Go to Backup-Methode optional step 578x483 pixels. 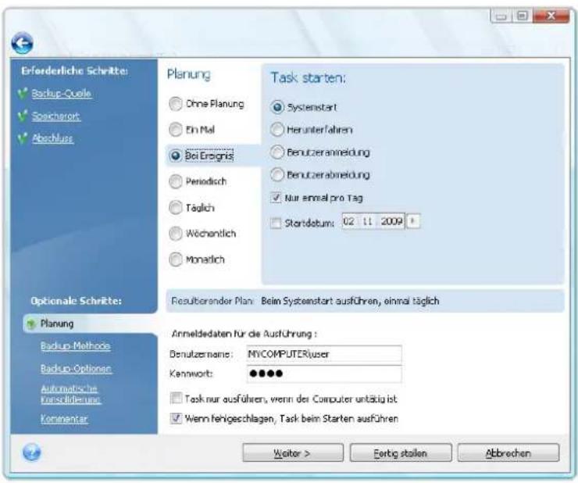[x=75, y=346]
